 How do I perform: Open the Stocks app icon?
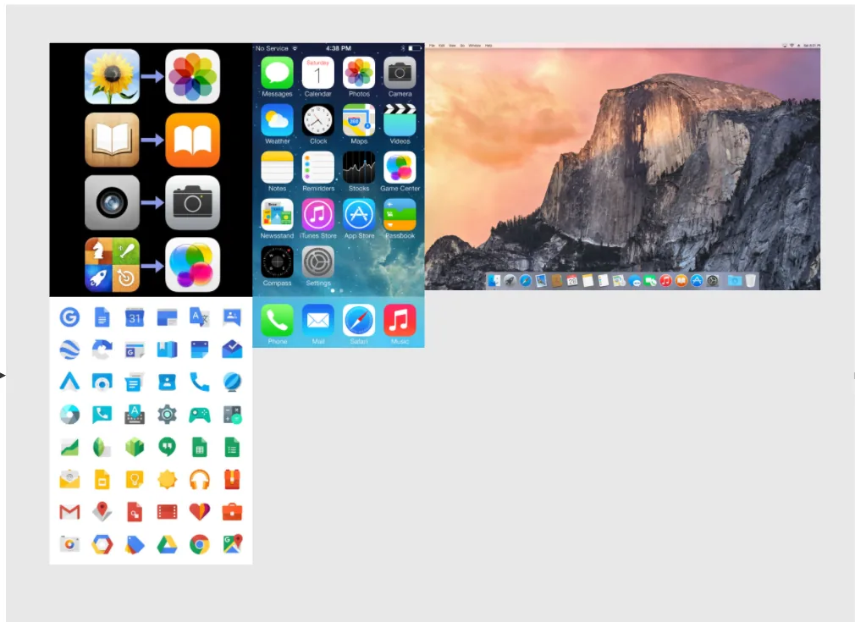coord(359,168)
